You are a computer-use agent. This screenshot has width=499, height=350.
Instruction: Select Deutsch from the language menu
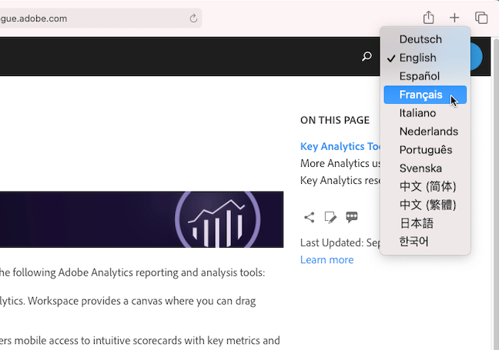click(420, 39)
